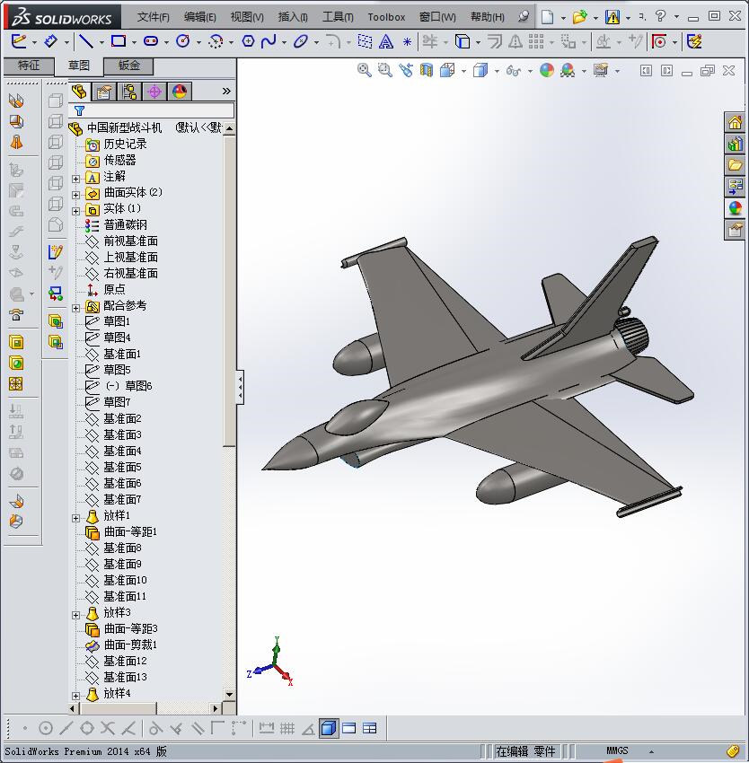Expand the 放样4 feature node
The width and height of the screenshot is (749, 763).
point(76,696)
